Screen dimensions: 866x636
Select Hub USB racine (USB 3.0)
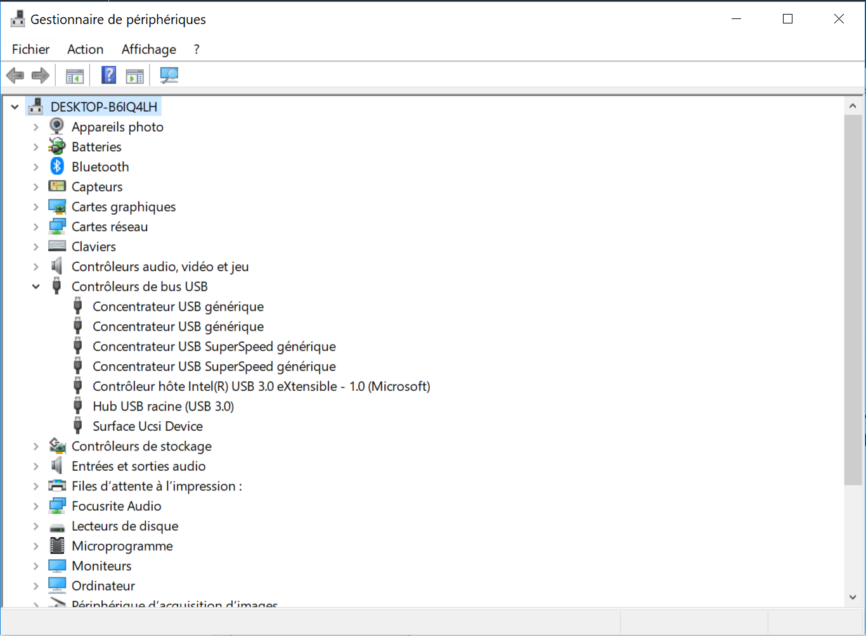pos(164,406)
